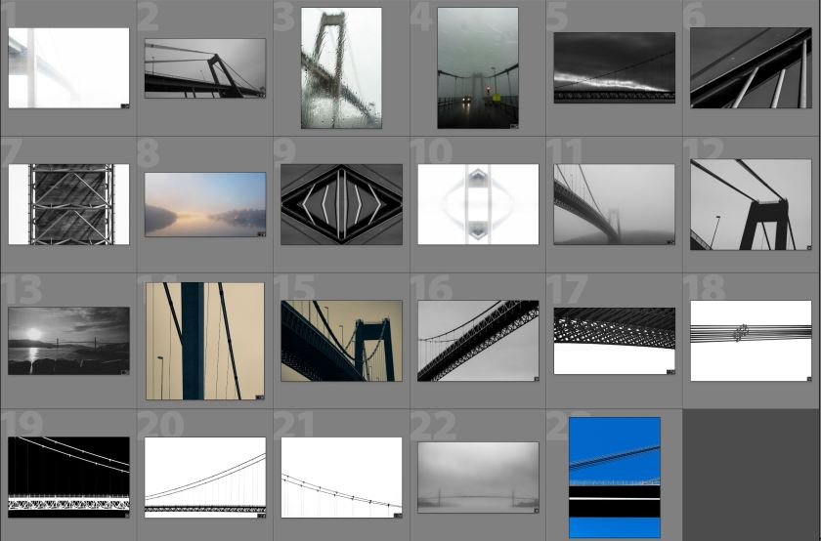Select the blue sky bridge photo
This screenshot has width=821, height=541.
(x=614, y=477)
